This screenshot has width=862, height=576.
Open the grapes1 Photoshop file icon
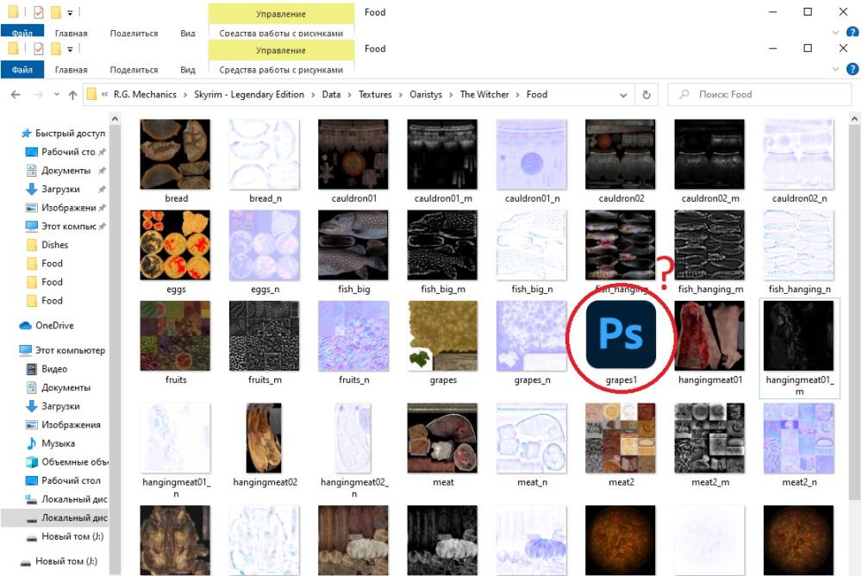point(621,335)
